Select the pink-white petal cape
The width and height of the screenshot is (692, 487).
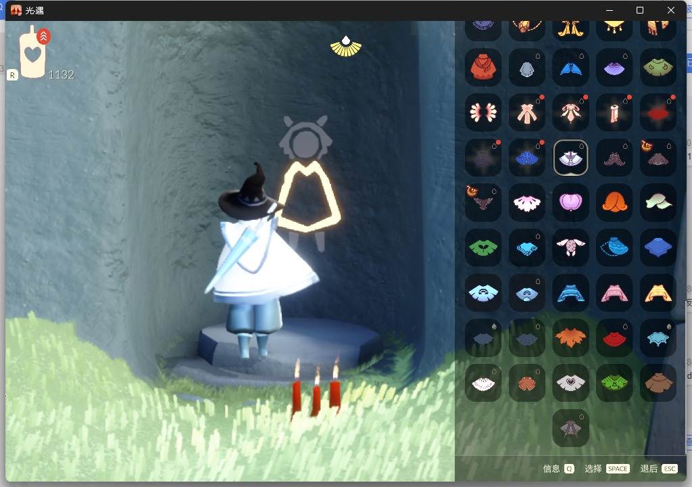[527, 203]
